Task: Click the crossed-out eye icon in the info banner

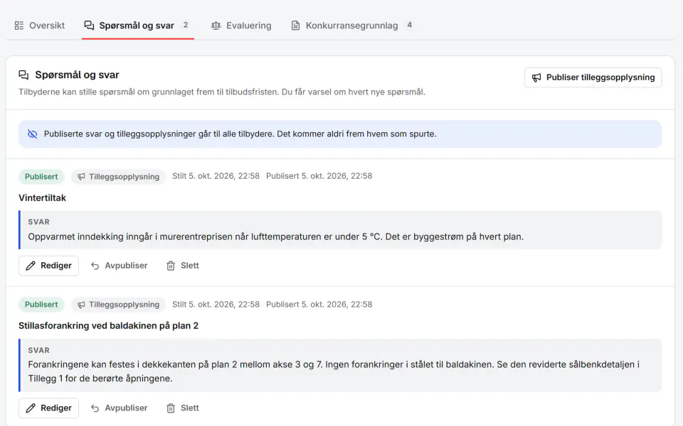Action: pos(33,134)
